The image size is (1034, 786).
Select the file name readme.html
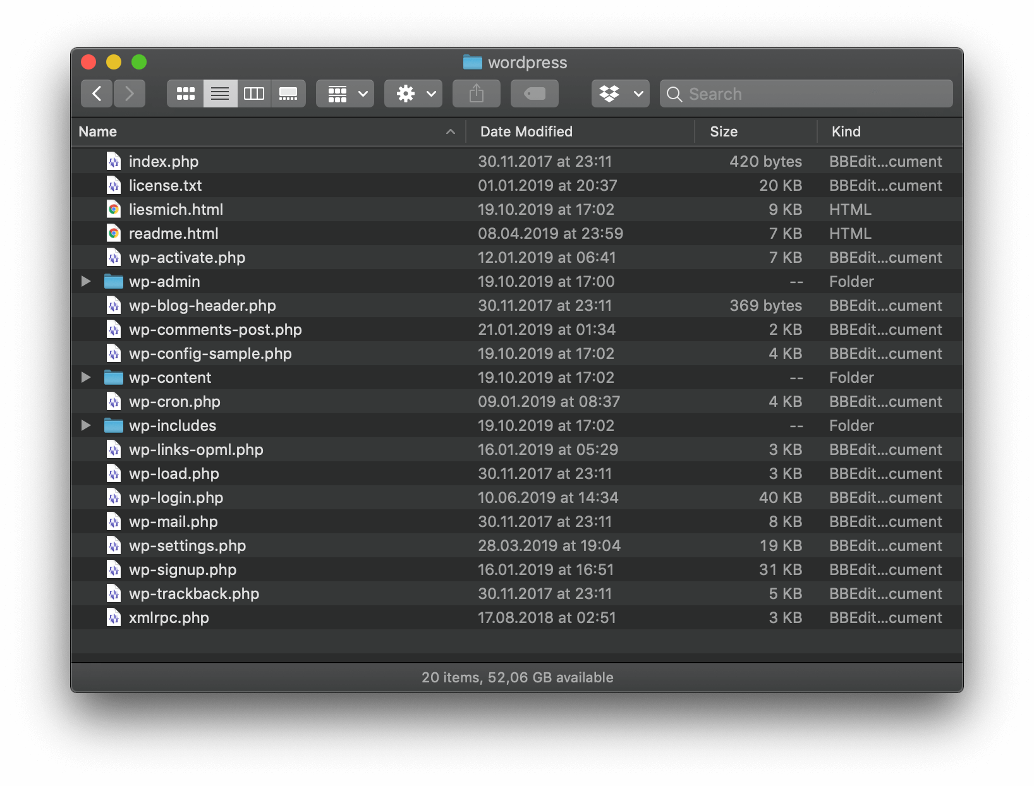[x=174, y=233]
